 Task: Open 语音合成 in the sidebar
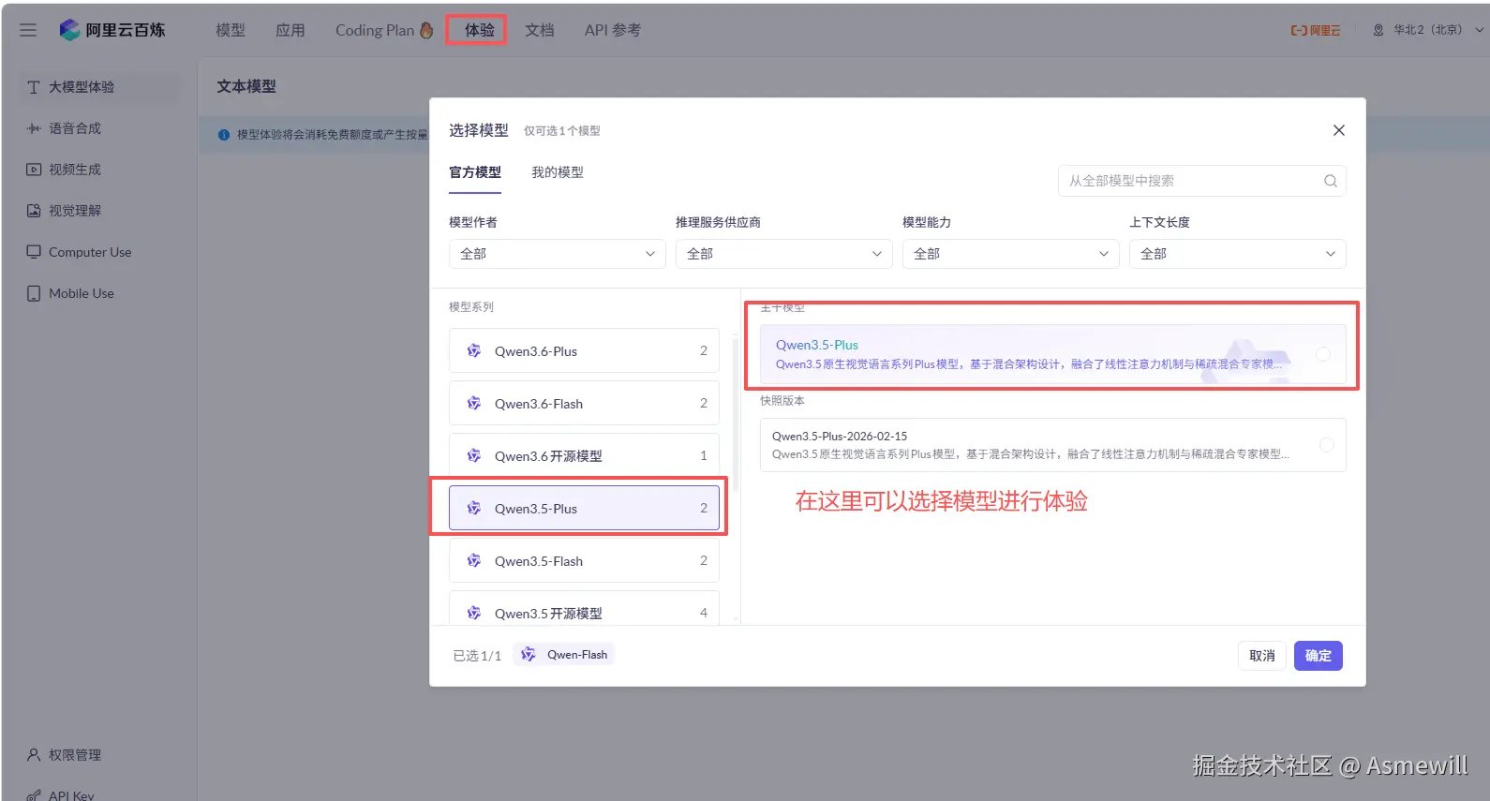point(99,128)
